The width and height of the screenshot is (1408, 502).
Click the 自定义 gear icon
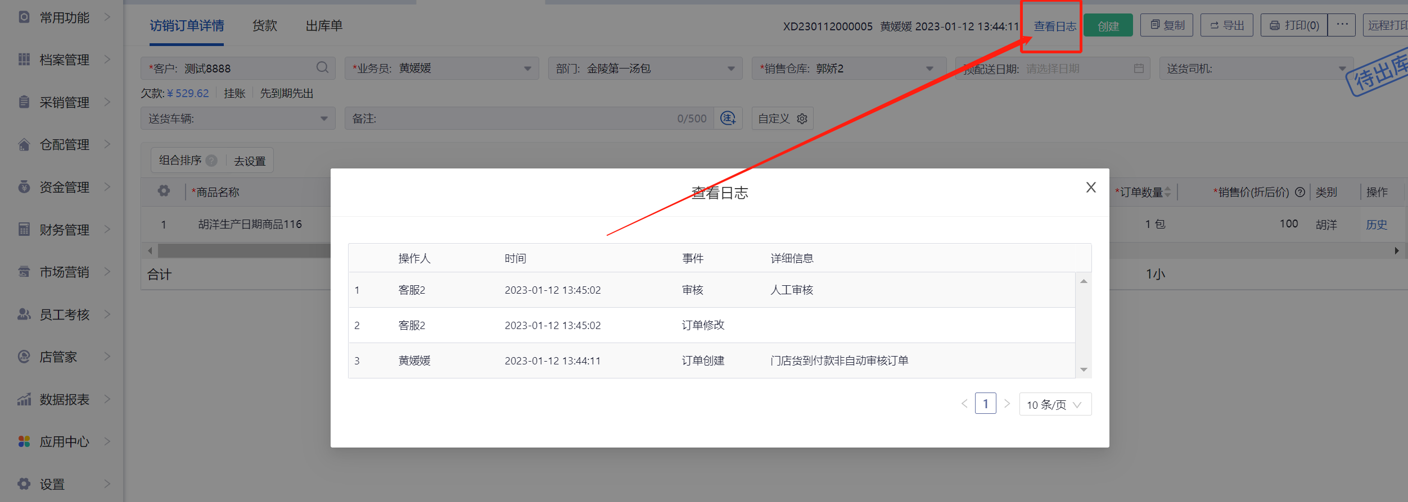pyautogui.click(x=802, y=118)
